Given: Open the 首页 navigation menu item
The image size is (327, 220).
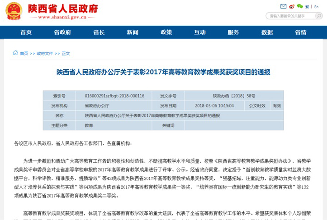Looking at the screenshot, I should pyautogui.click(x=26, y=32).
